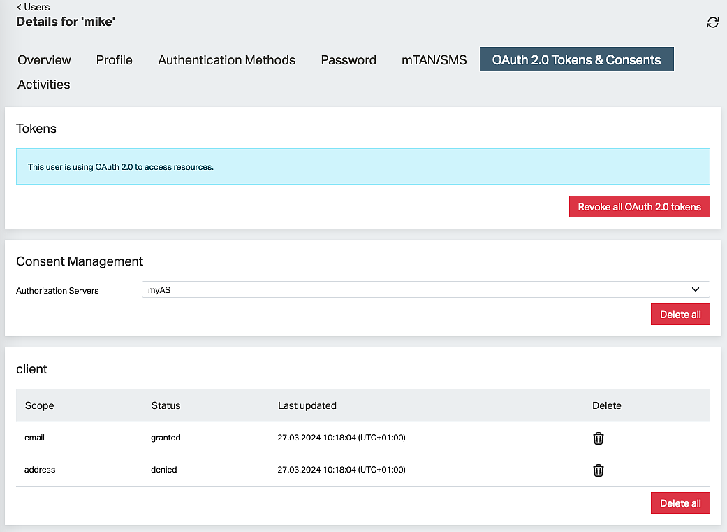Open the Authorization Servers dropdown showing myAS
This screenshot has height=532, width=727.
pos(425,289)
